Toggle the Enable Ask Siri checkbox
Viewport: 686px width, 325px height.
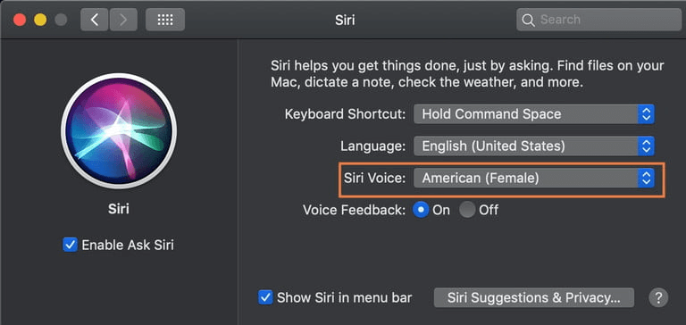tap(70, 245)
